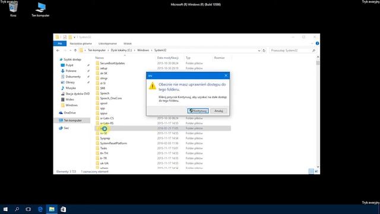Screen dimensions: 380x214
Task: Open the Kosz recycle bin desktop icon
Action: click(x=13, y=10)
